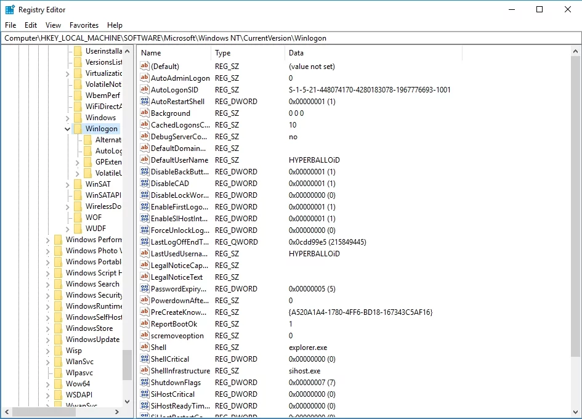Select the ShutdownFlags DWORD icon

tap(145, 383)
